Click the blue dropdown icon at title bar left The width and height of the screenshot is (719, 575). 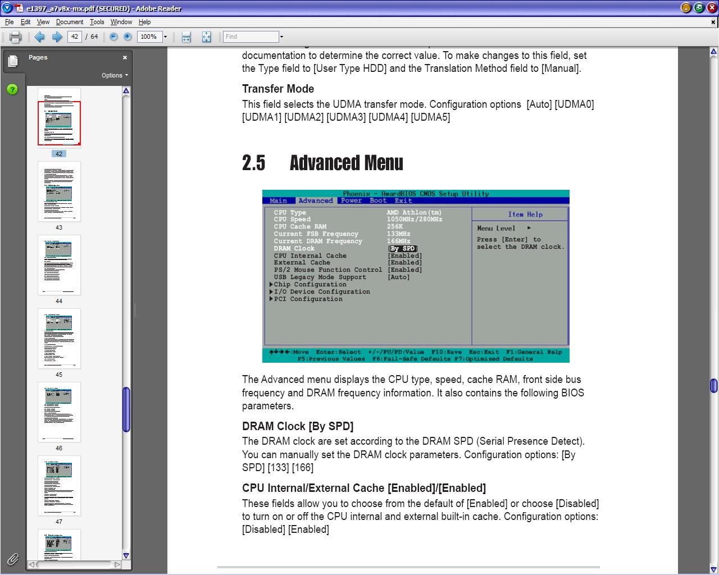[x=7, y=8]
